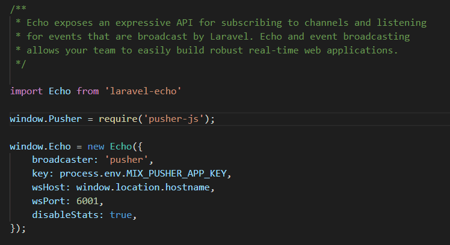Click the MIX_PUSHER_APP_KEY variable

[176, 174]
